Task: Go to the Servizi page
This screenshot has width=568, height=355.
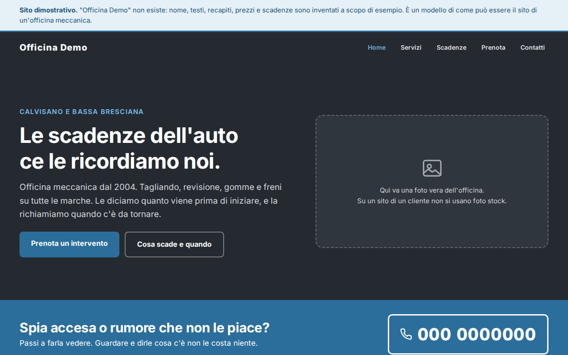Action: point(411,47)
